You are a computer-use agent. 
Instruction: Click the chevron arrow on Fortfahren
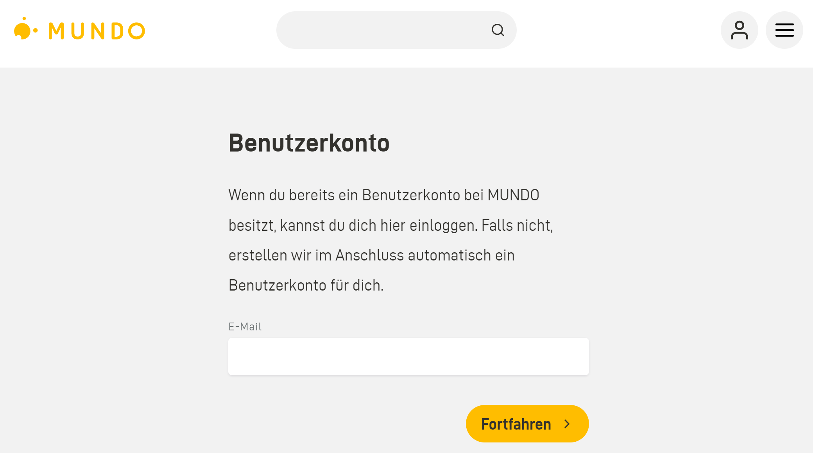click(567, 424)
